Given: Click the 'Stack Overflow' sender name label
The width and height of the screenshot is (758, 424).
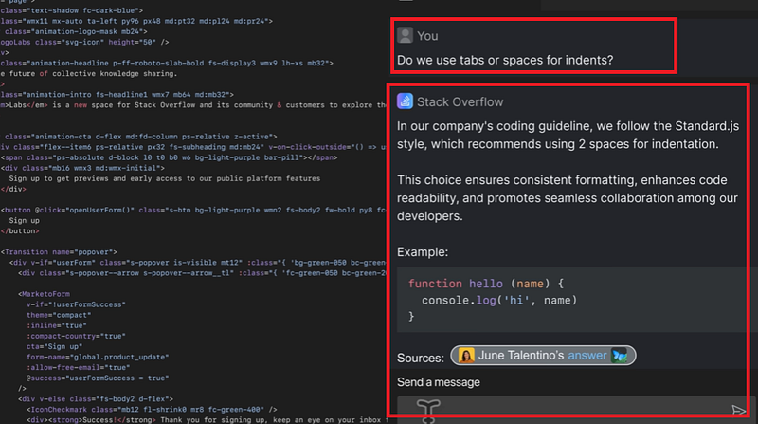Looking at the screenshot, I should (460, 101).
